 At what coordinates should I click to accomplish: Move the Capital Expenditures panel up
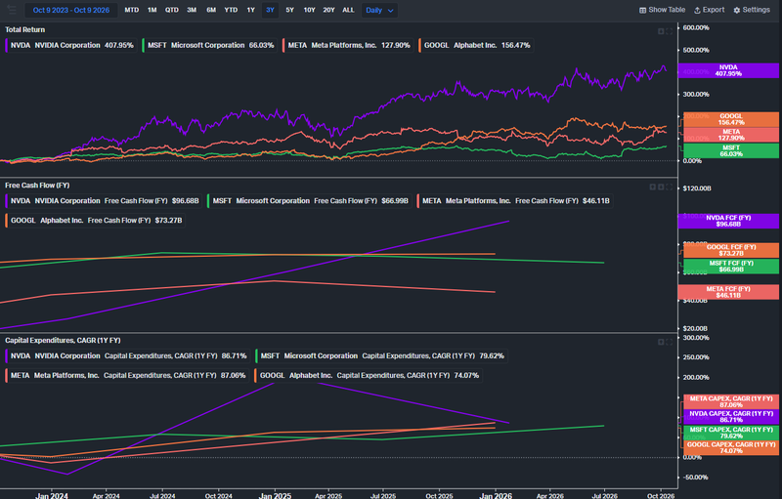661,342
